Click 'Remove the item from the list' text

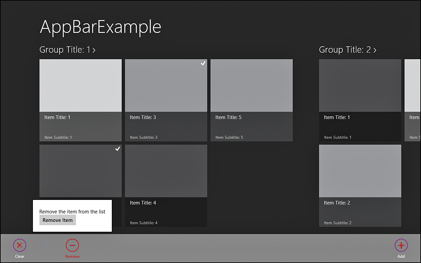72,212
